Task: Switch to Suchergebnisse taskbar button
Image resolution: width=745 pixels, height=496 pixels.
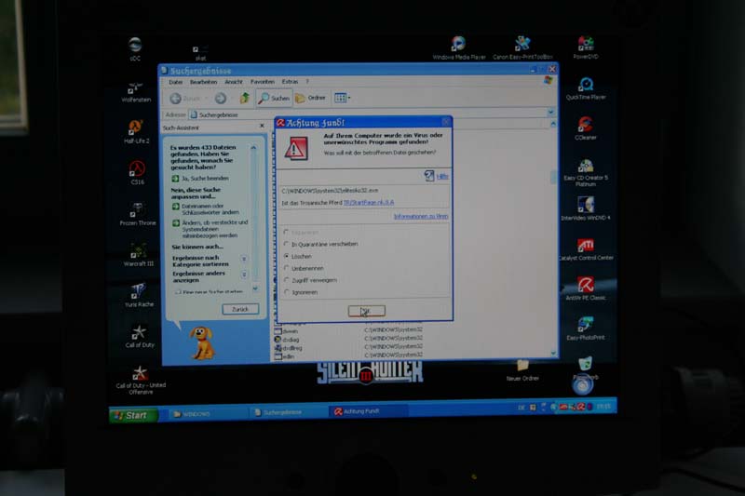Action: [x=290, y=412]
